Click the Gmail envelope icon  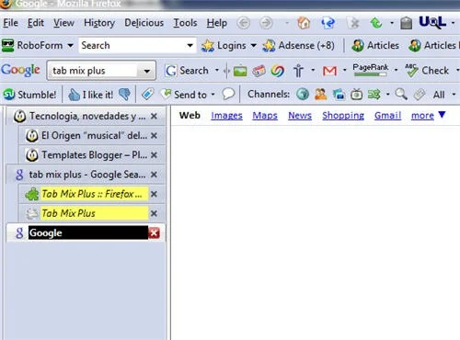(x=329, y=71)
